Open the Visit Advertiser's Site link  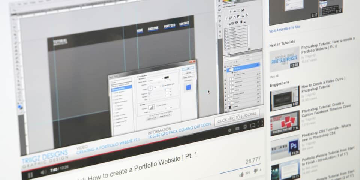(x=285, y=29)
